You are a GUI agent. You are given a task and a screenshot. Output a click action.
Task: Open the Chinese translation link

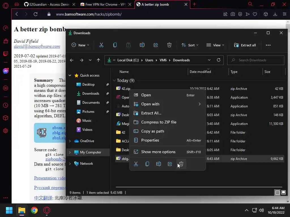(x=43, y=198)
